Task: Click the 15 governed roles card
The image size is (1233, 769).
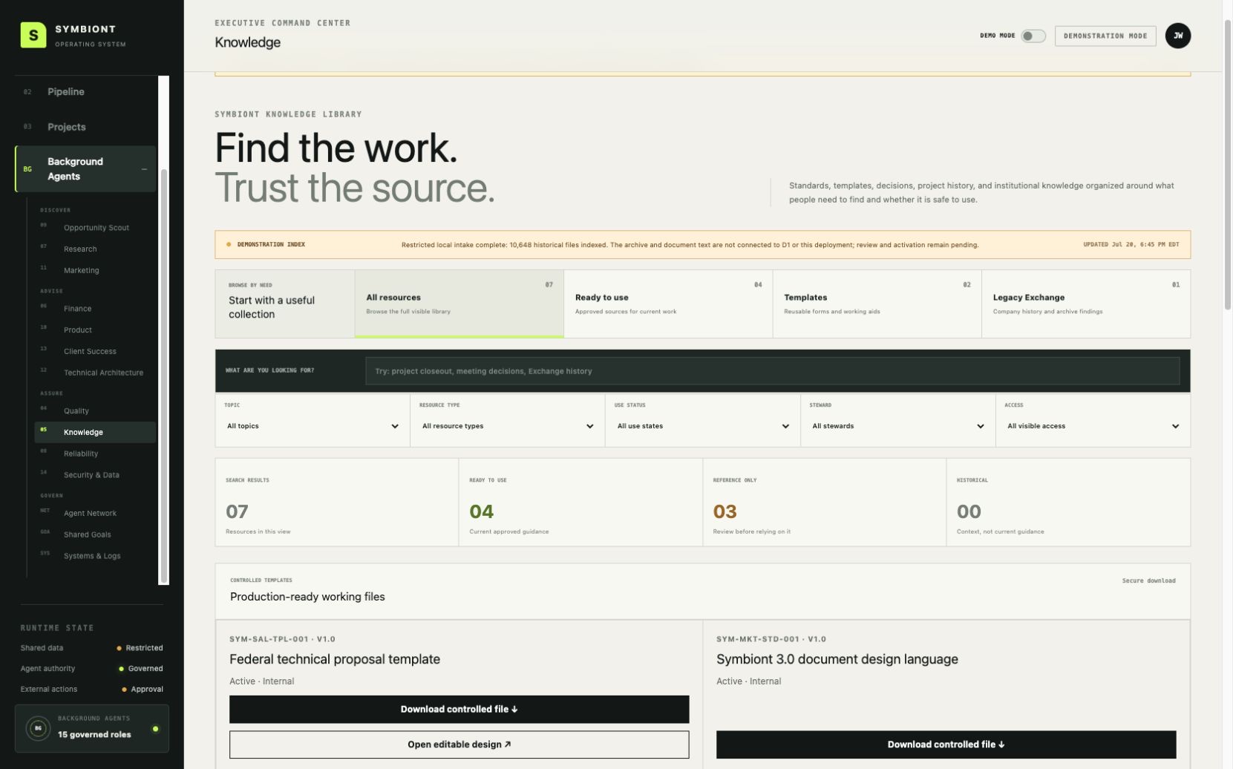Action: tap(92, 728)
